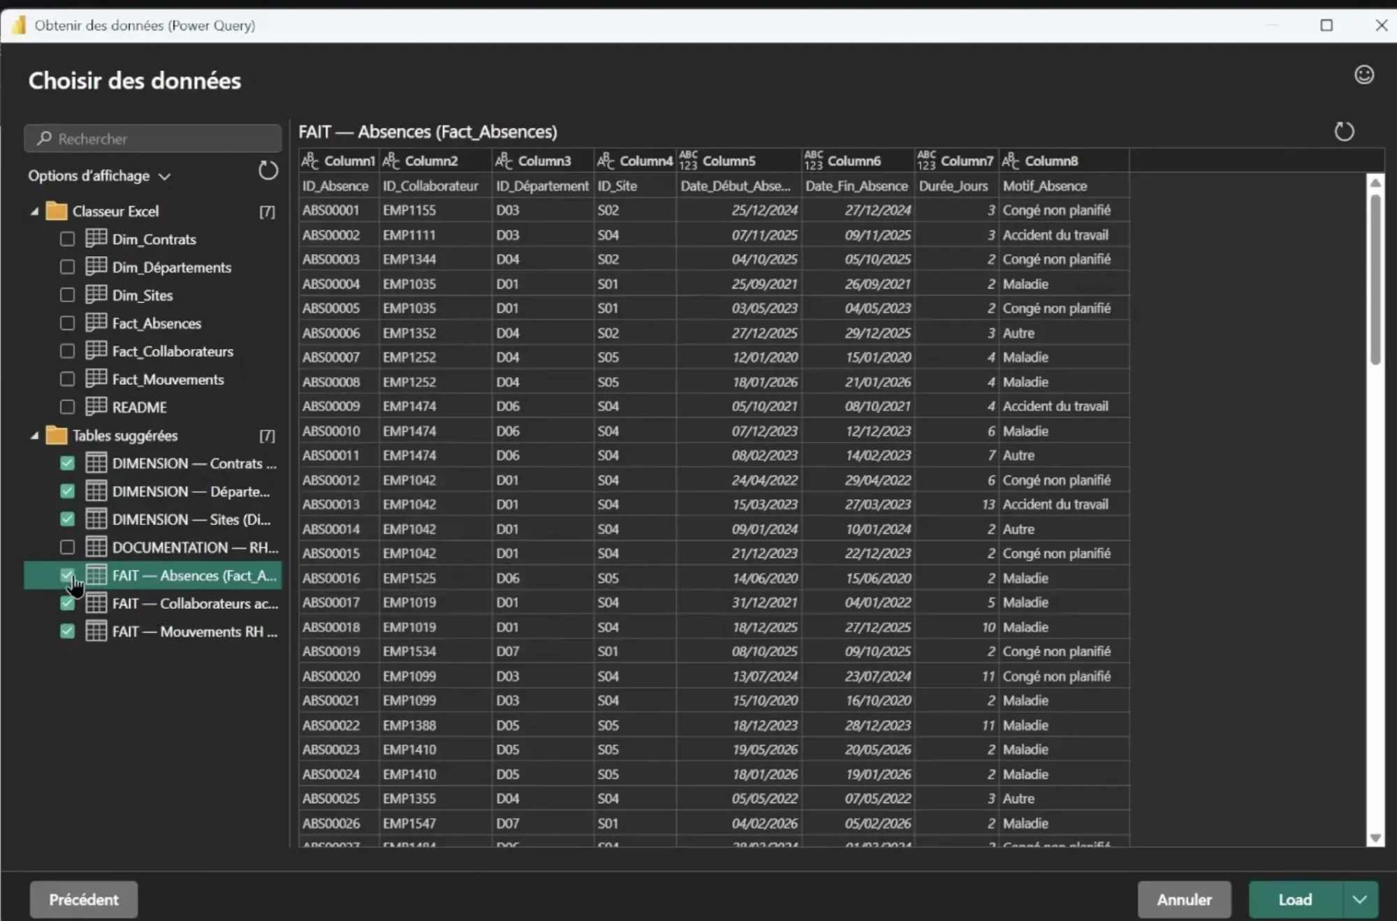The width and height of the screenshot is (1397, 921).
Task: Click the Tables suggérées folder icon
Action: (56, 435)
